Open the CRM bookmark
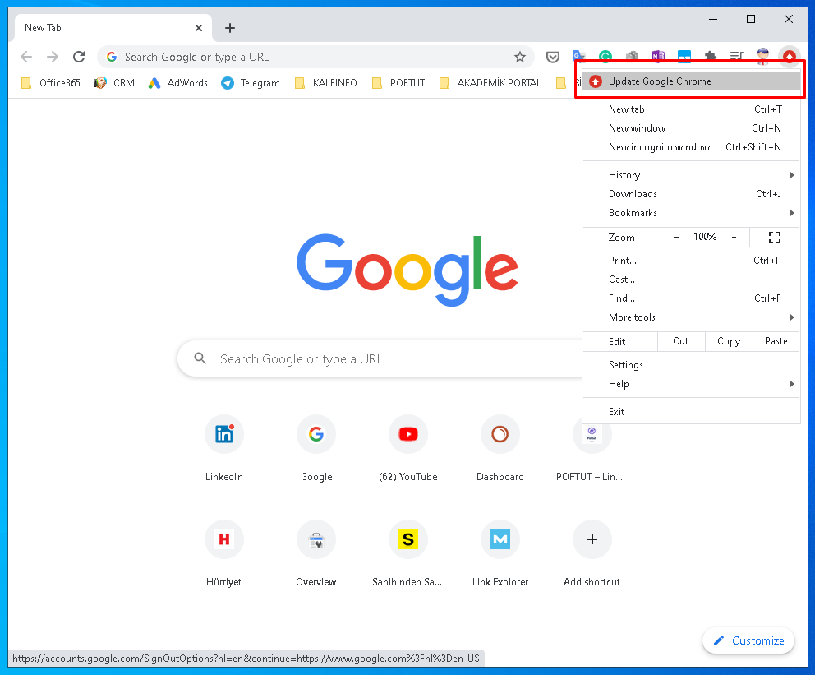The image size is (815, 675). [x=114, y=83]
